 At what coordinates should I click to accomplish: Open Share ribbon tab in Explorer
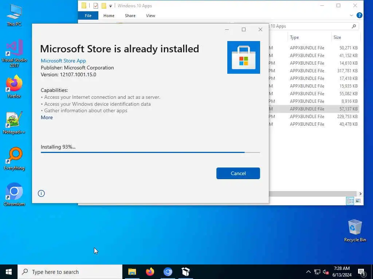click(130, 16)
